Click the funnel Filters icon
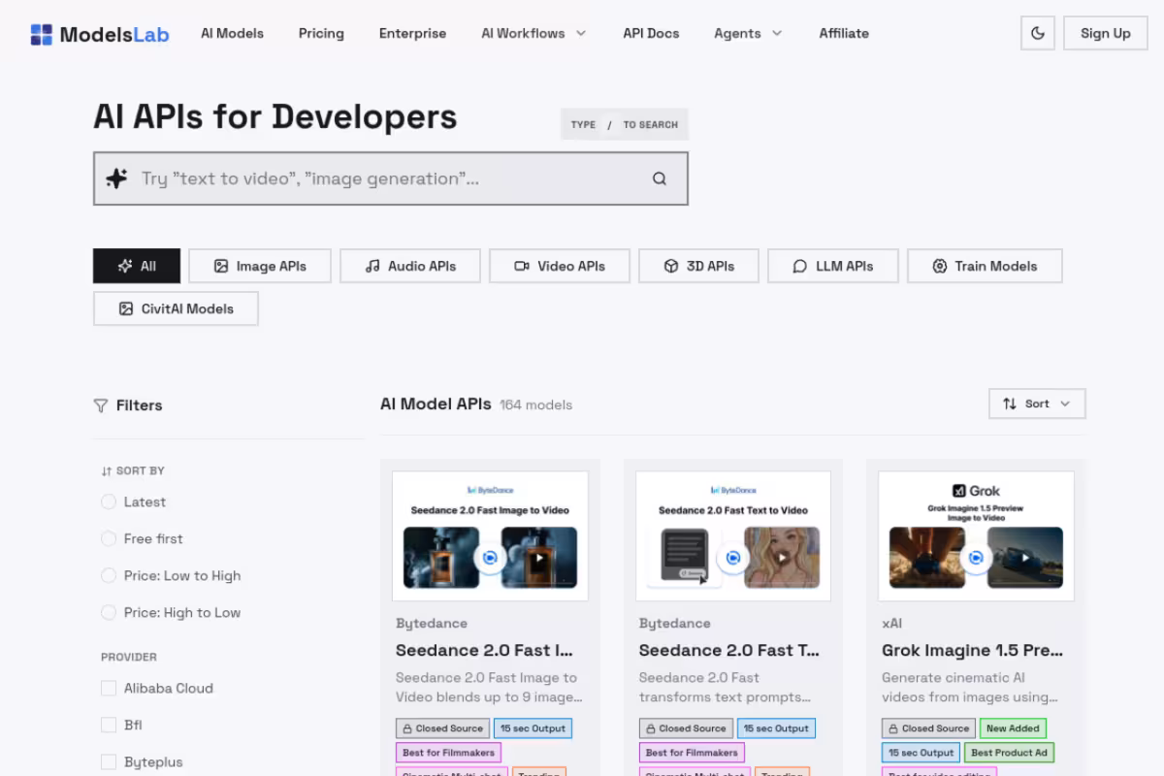Screen dimensions: 1164x776 100,405
